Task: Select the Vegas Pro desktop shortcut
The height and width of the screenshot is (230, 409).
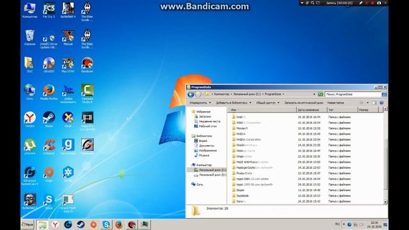Action: tap(88, 121)
